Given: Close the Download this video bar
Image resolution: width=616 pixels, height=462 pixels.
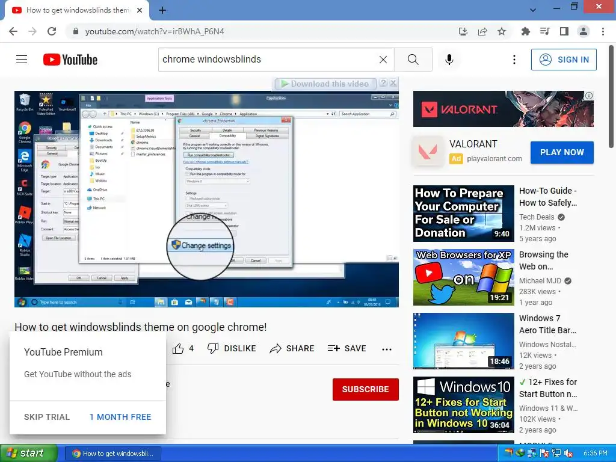Looking at the screenshot, I should click(x=393, y=83).
